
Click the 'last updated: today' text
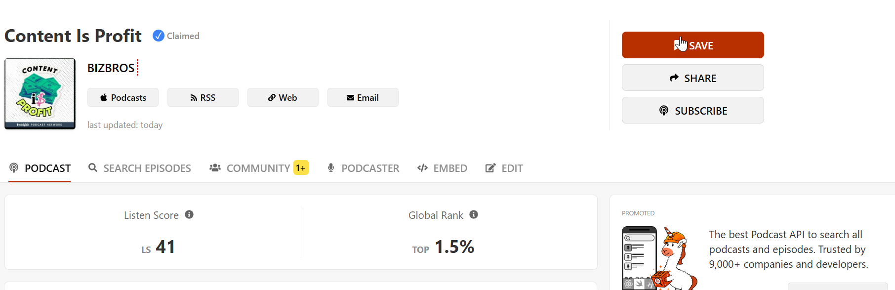point(125,125)
